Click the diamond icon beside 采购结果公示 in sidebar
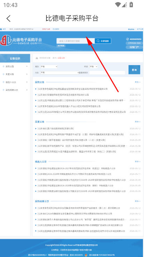The height and width of the screenshot is (257, 144). (x=3, y=90)
